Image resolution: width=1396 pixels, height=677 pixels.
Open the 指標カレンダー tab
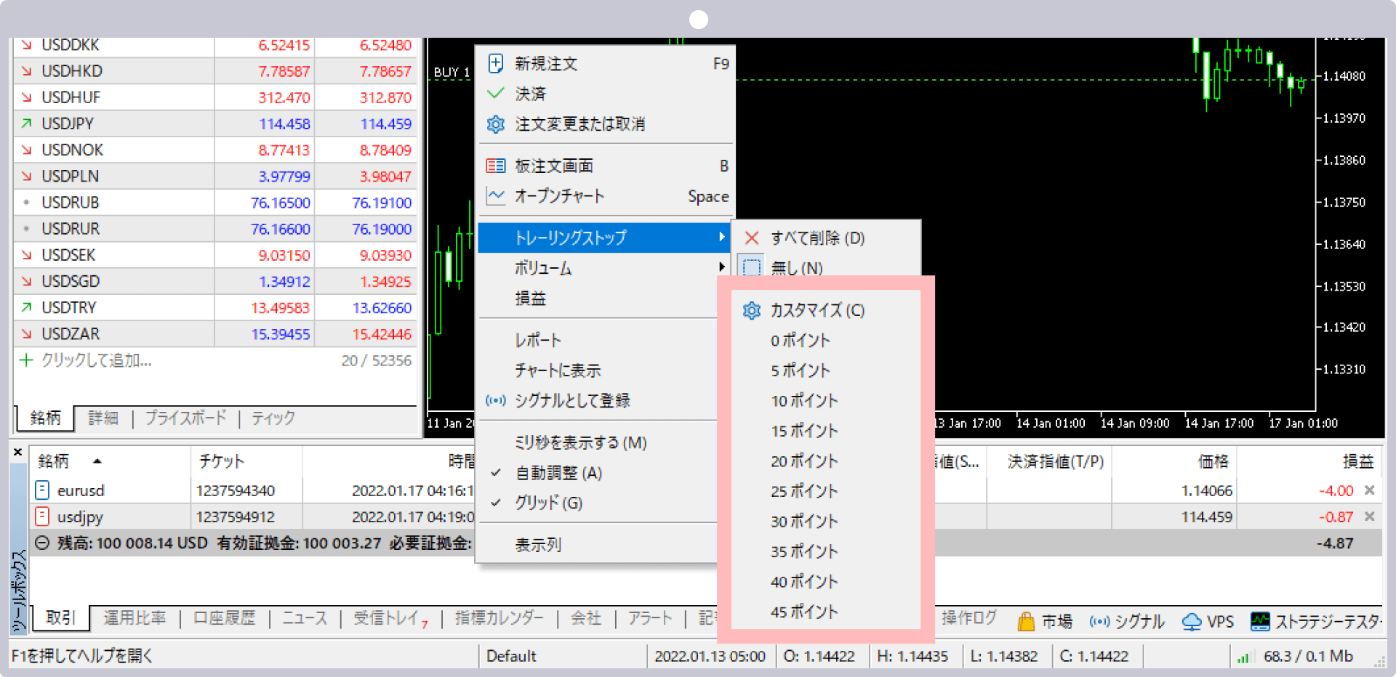pyautogui.click(x=499, y=618)
